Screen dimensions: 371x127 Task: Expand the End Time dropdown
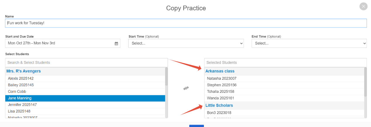(x=309, y=43)
